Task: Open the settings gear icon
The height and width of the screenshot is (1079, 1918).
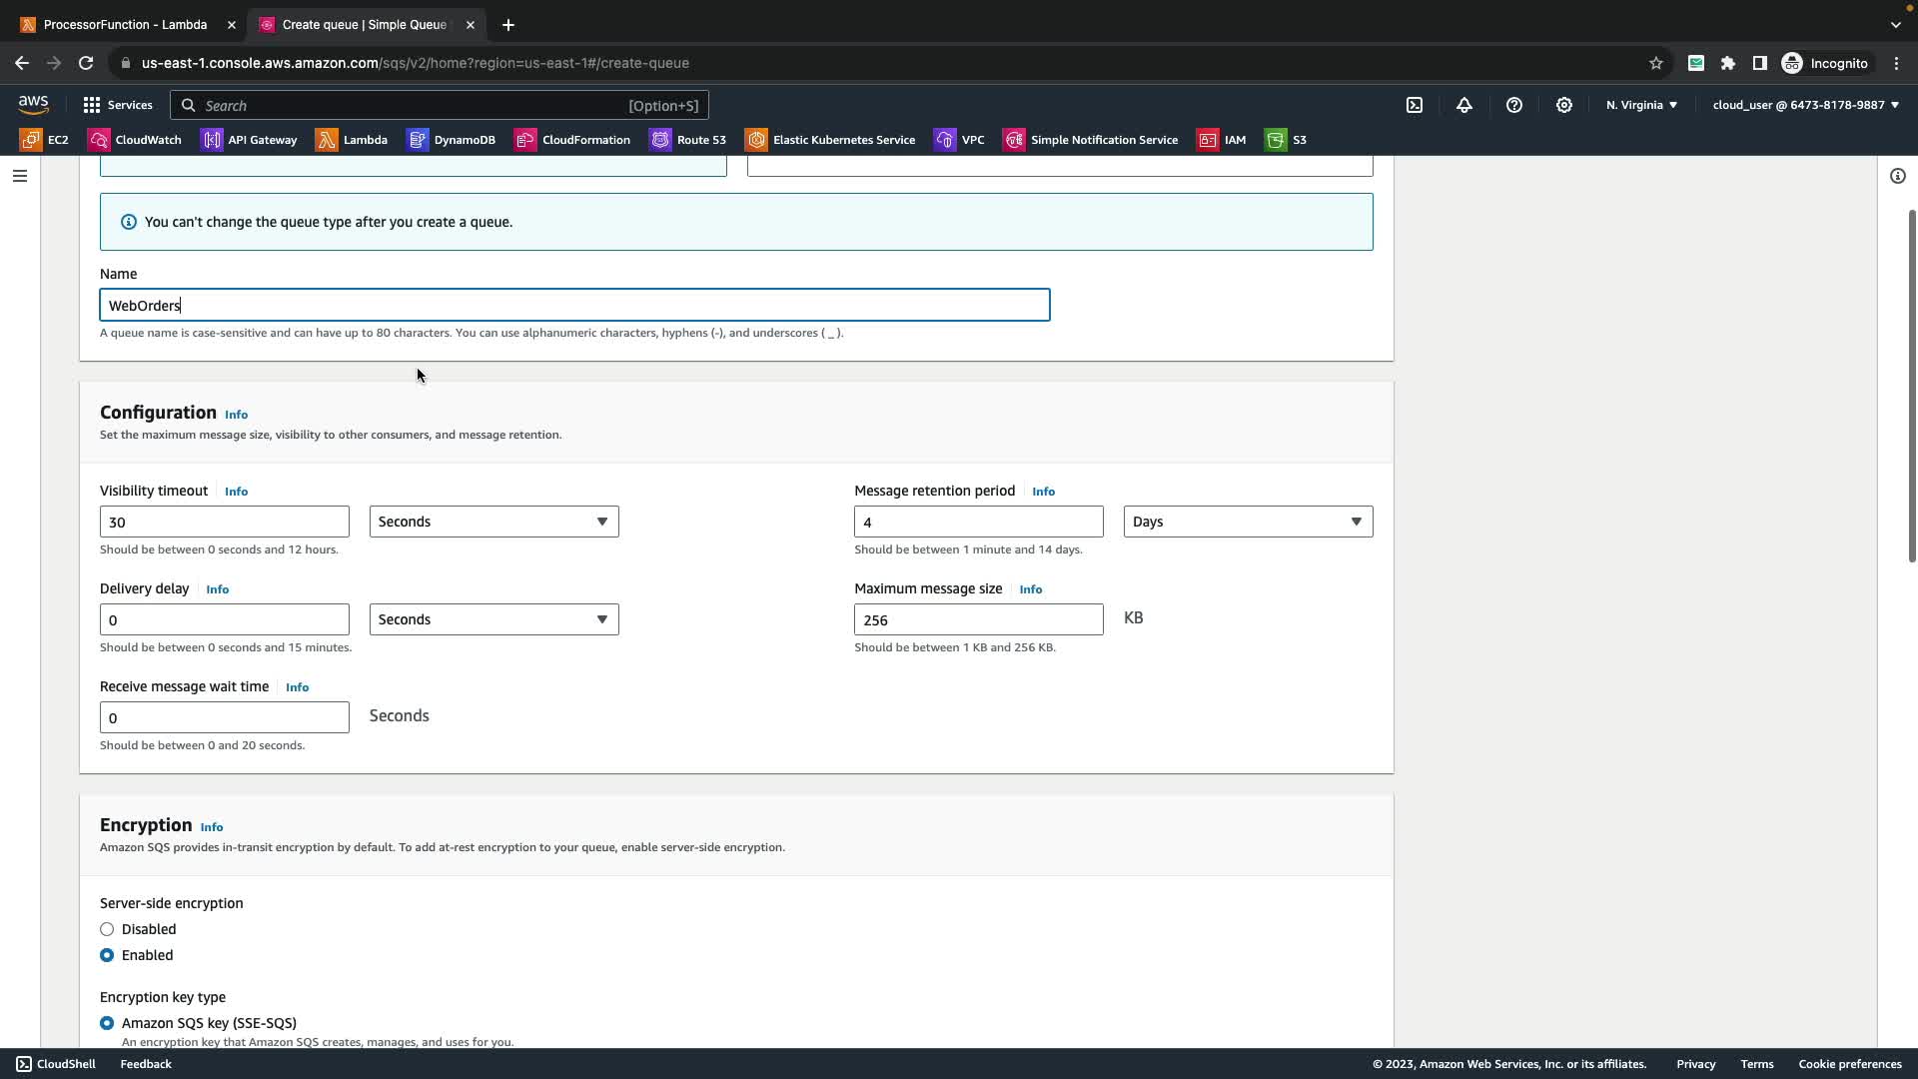Action: [x=1564, y=105]
